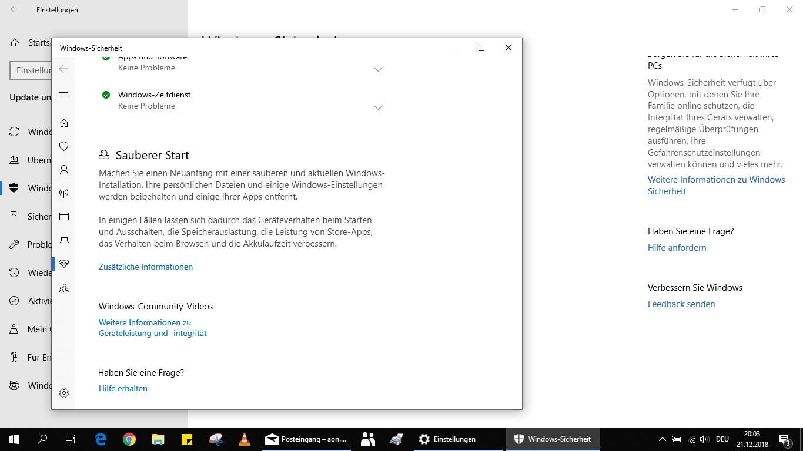
Task: Switch to Einstellungen taskbar button
Action: pyautogui.click(x=459, y=439)
